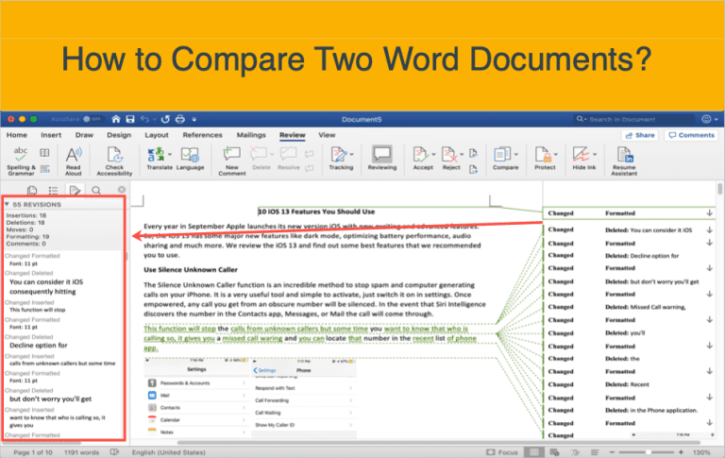Open the find search icon in sidebar
Screen dimensions: 725x458
(x=96, y=190)
